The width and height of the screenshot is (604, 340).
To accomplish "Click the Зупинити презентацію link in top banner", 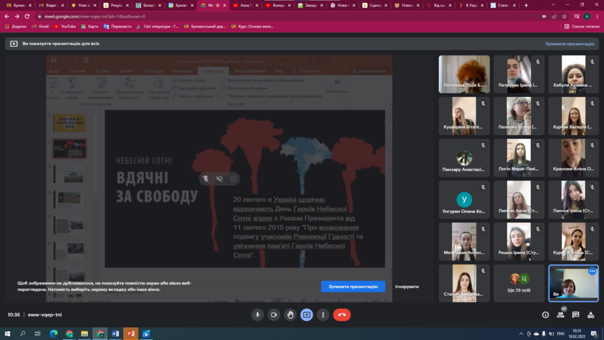I will tap(569, 44).
